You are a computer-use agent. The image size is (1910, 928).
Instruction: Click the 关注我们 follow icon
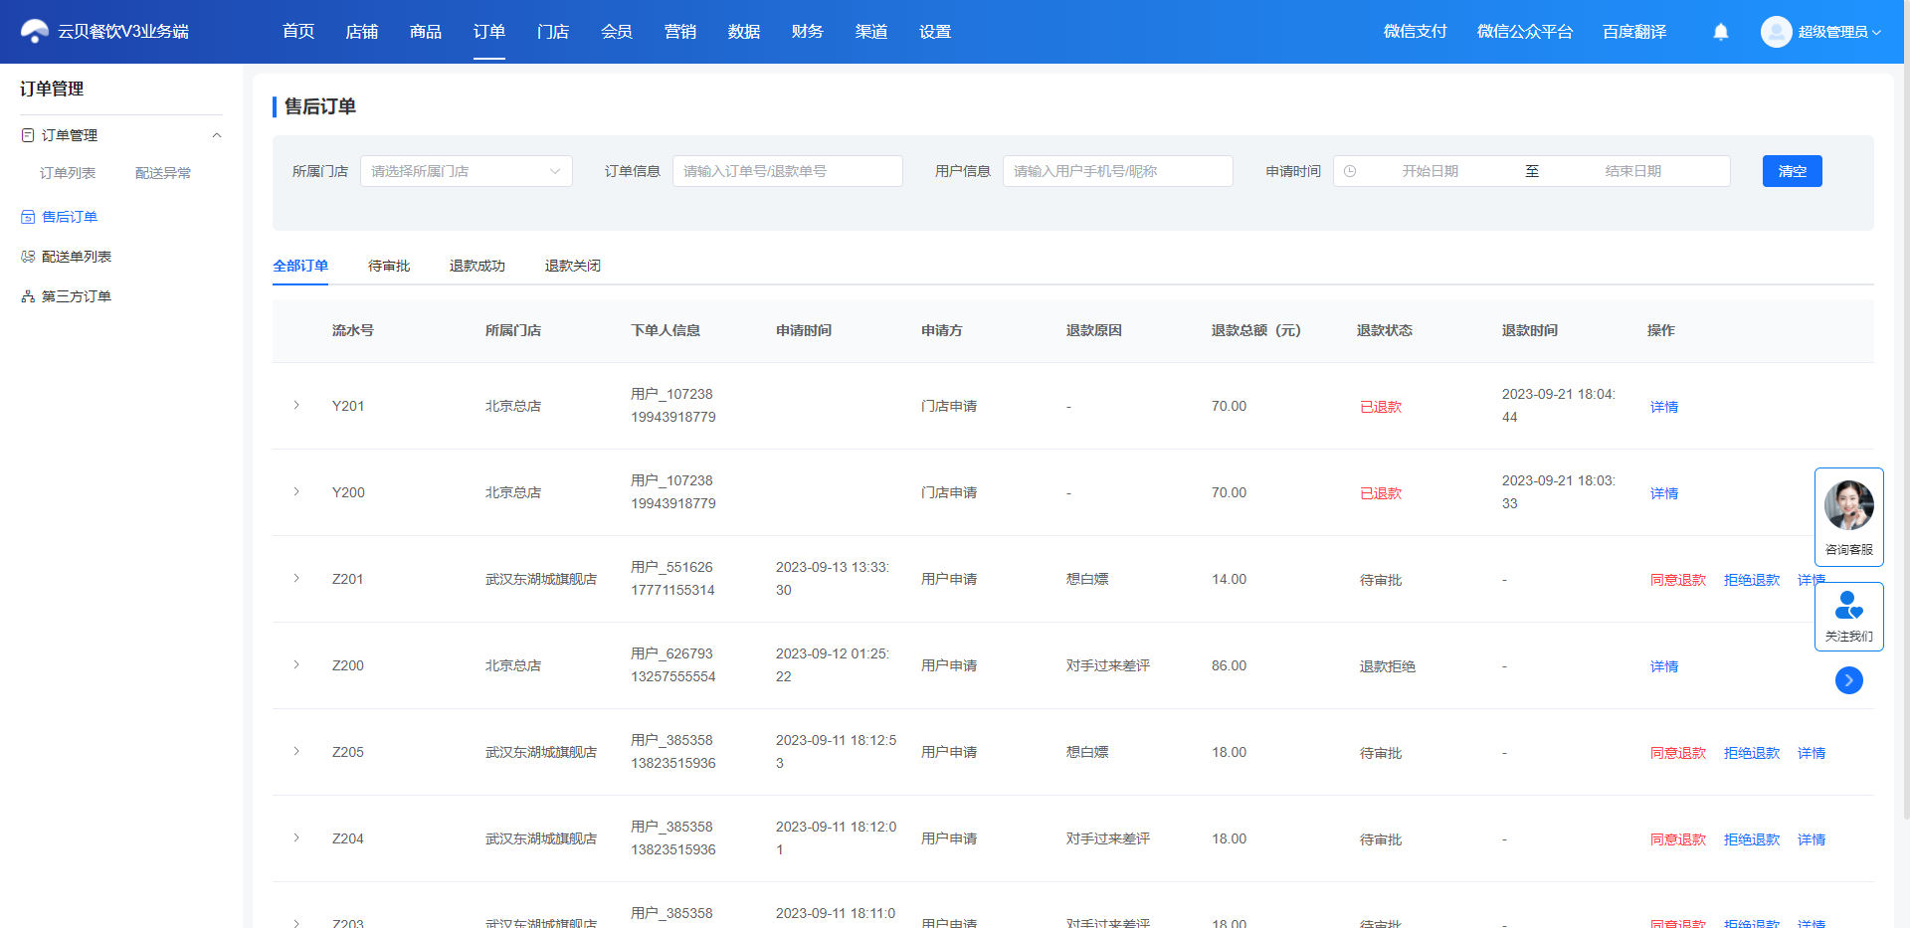[x=1849, y=605]
